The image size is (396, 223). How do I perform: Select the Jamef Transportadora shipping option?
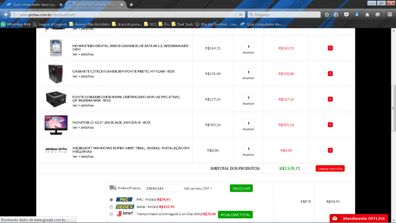coord(111,214)
